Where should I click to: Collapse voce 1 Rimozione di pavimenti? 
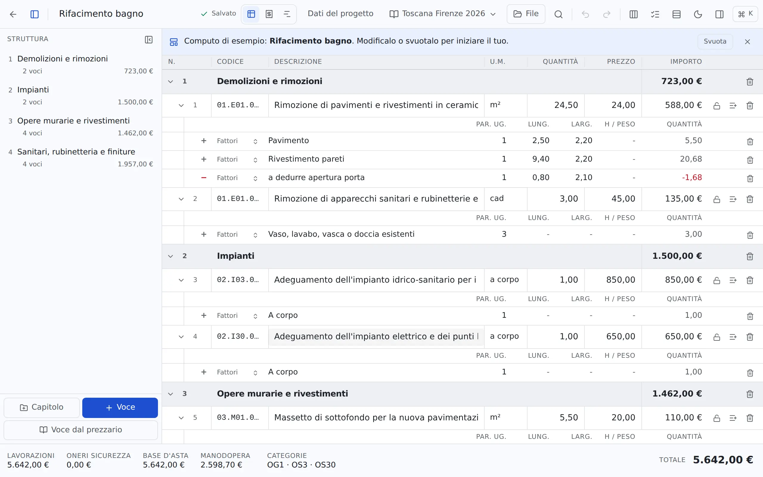[x=181, y=105]
